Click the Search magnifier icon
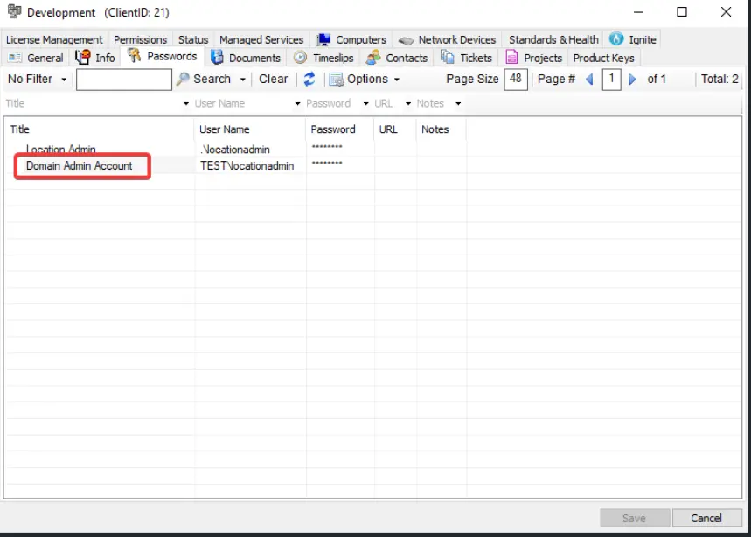The width and height of the screenshot is (751, 537). click(183, 79)
